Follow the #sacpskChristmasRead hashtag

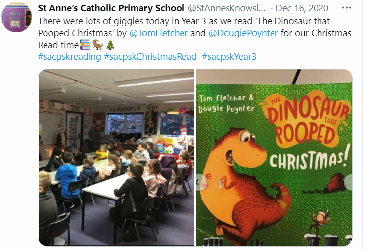(x=150, y=56)
